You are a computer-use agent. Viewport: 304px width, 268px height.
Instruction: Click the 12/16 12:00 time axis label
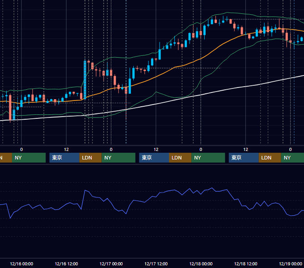click(x=66, y=264)
